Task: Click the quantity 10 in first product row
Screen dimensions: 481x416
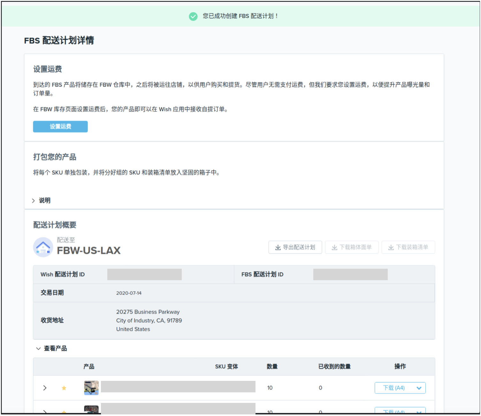Action: pyautogui.click(x=270, y=388)
